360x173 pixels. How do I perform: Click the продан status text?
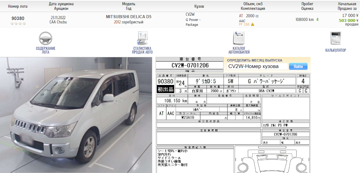(x=352, y=24)
